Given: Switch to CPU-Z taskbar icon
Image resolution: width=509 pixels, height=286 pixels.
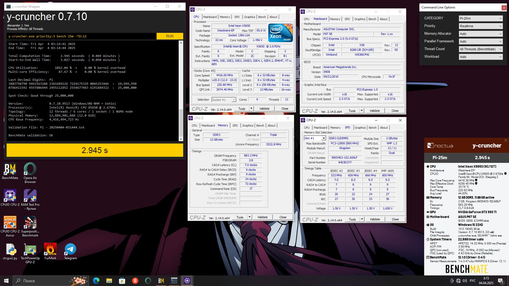Looking at the screenshot, I should (187, 281).
